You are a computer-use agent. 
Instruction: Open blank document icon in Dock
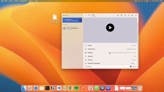tap(116, 88)
